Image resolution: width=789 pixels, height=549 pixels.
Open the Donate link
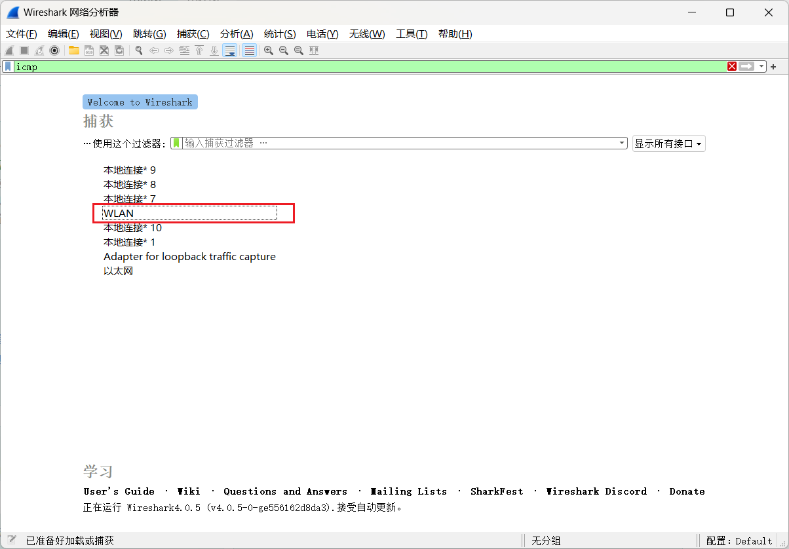coord(687,491)
